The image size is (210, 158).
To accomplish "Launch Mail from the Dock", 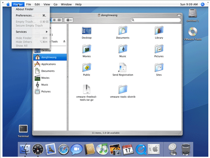I will click(51, 149).
